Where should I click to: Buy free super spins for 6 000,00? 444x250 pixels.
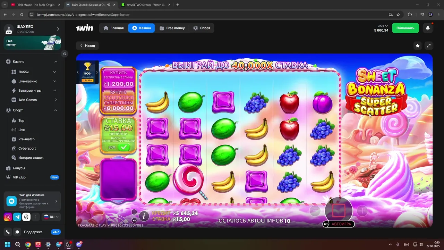[118, 101]
